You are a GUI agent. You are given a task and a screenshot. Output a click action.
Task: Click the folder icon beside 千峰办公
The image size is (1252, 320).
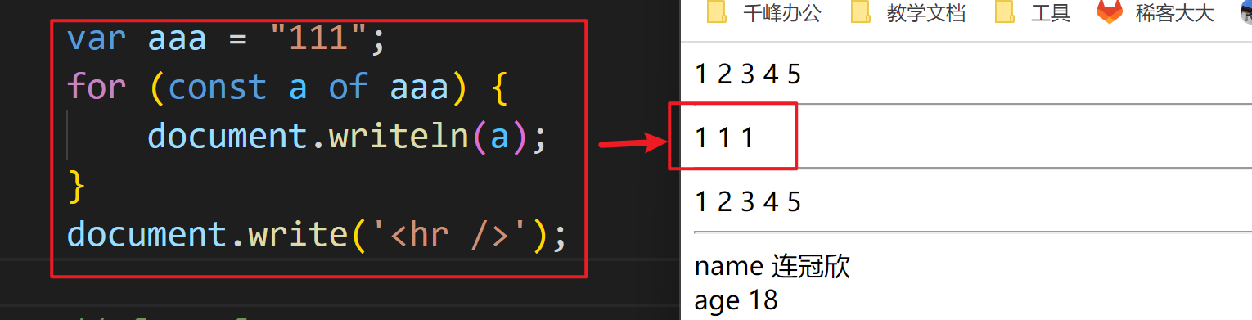point(717,12)
